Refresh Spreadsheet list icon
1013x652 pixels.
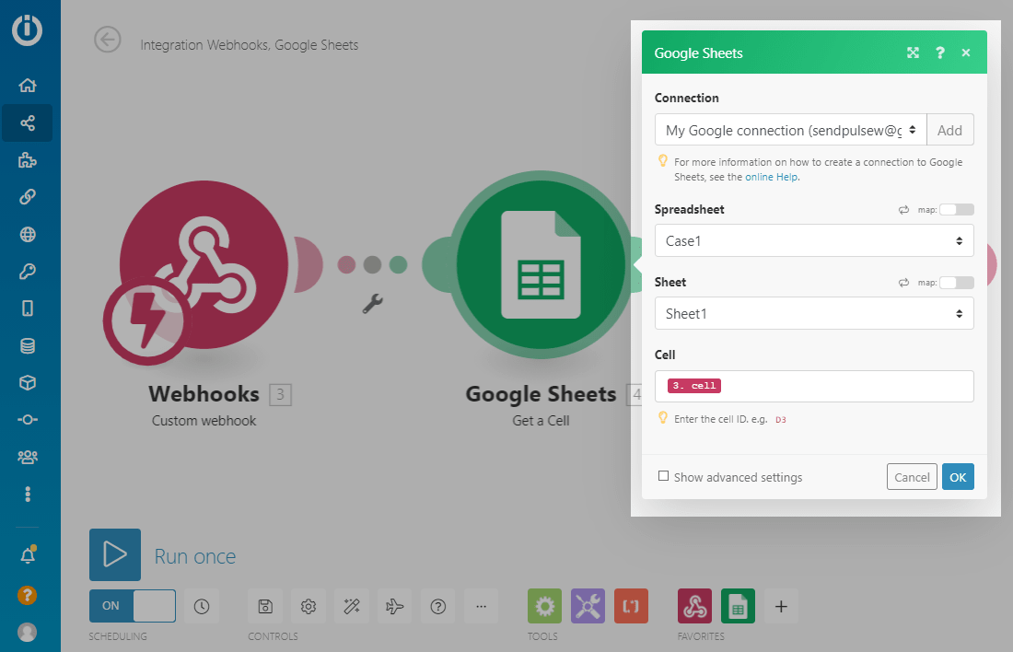click(903, 209)
